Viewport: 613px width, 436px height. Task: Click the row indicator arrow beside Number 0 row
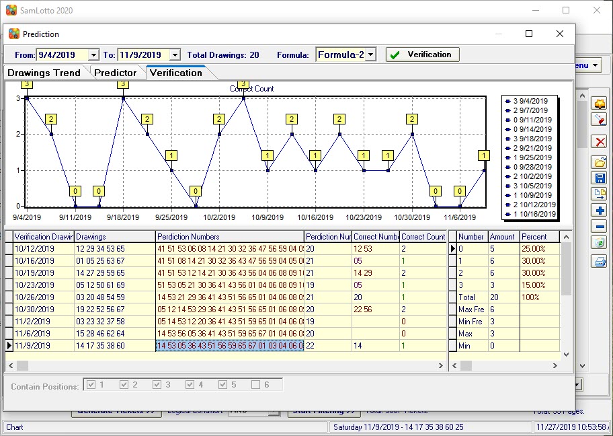point(453,248)
